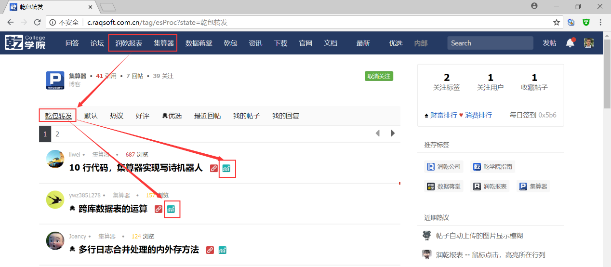Screen dimensions: 611x267
Task: Select the 最近回帖 tab
Action: [208, 116]
